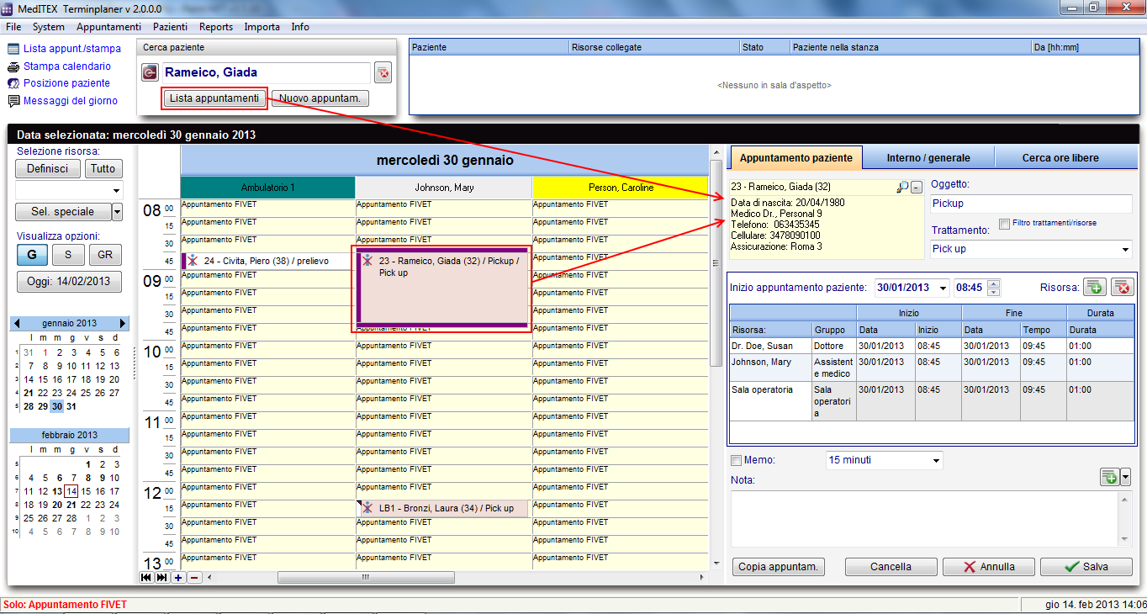Image resolution: width=1147 pixels, height=614 pixels.
Task: Click the patient search icon beside Rameico, Giada
Action: click(x=151, y=73)
